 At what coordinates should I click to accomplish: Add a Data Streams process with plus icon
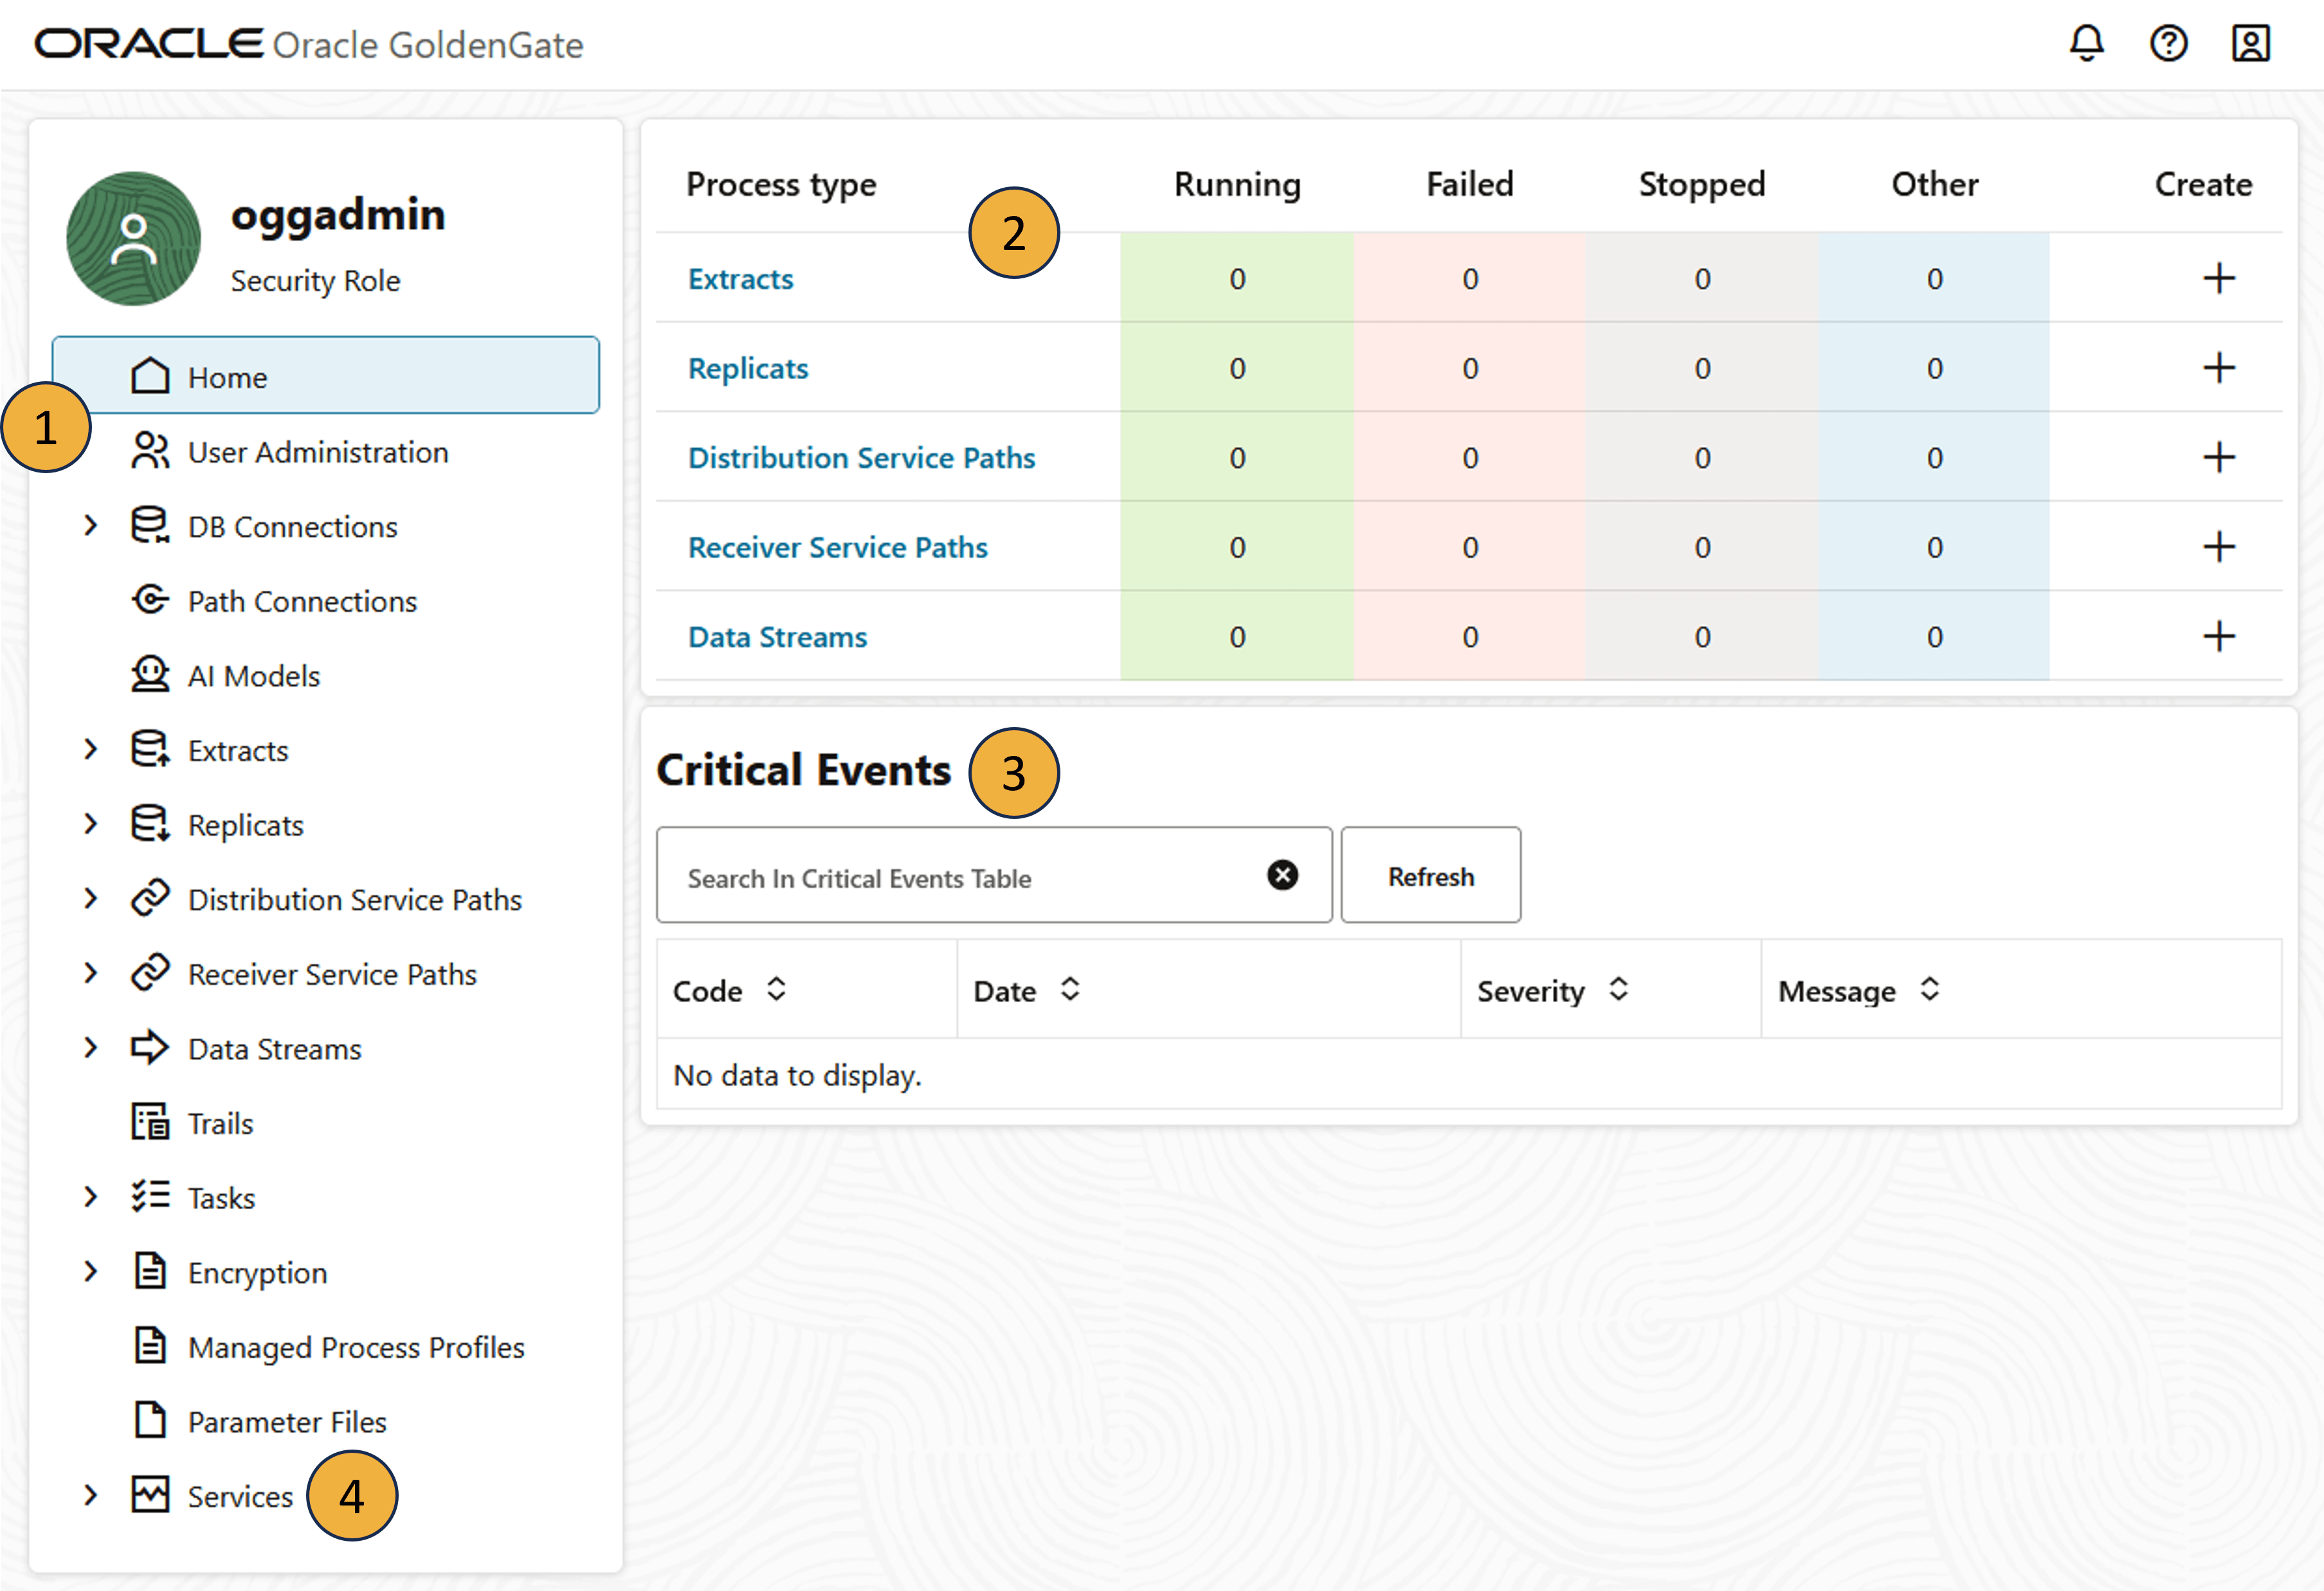point(2218,636)
